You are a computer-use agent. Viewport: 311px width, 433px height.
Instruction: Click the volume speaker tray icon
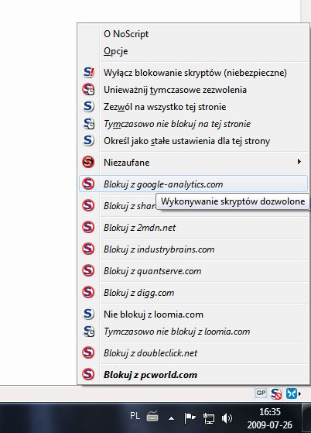point(227,418)
